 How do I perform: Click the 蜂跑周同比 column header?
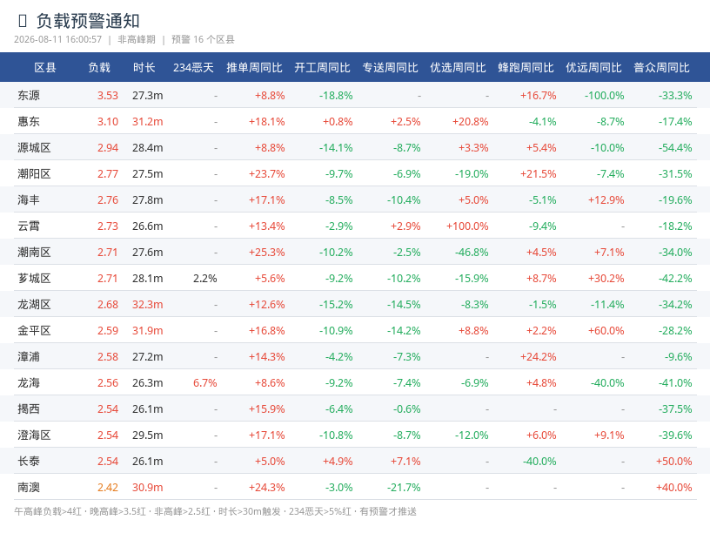526,68
